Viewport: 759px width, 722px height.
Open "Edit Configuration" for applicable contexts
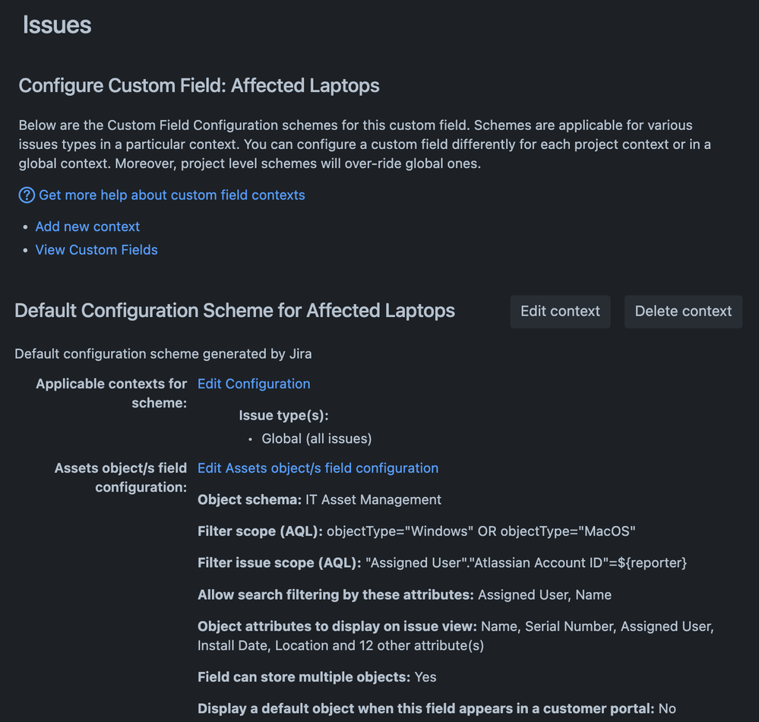[253, 383]
